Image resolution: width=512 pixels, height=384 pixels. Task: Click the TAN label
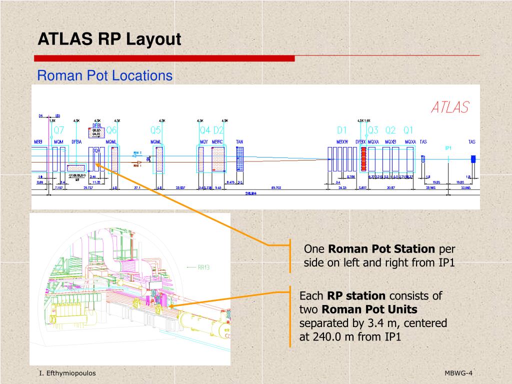click(239, 141)
